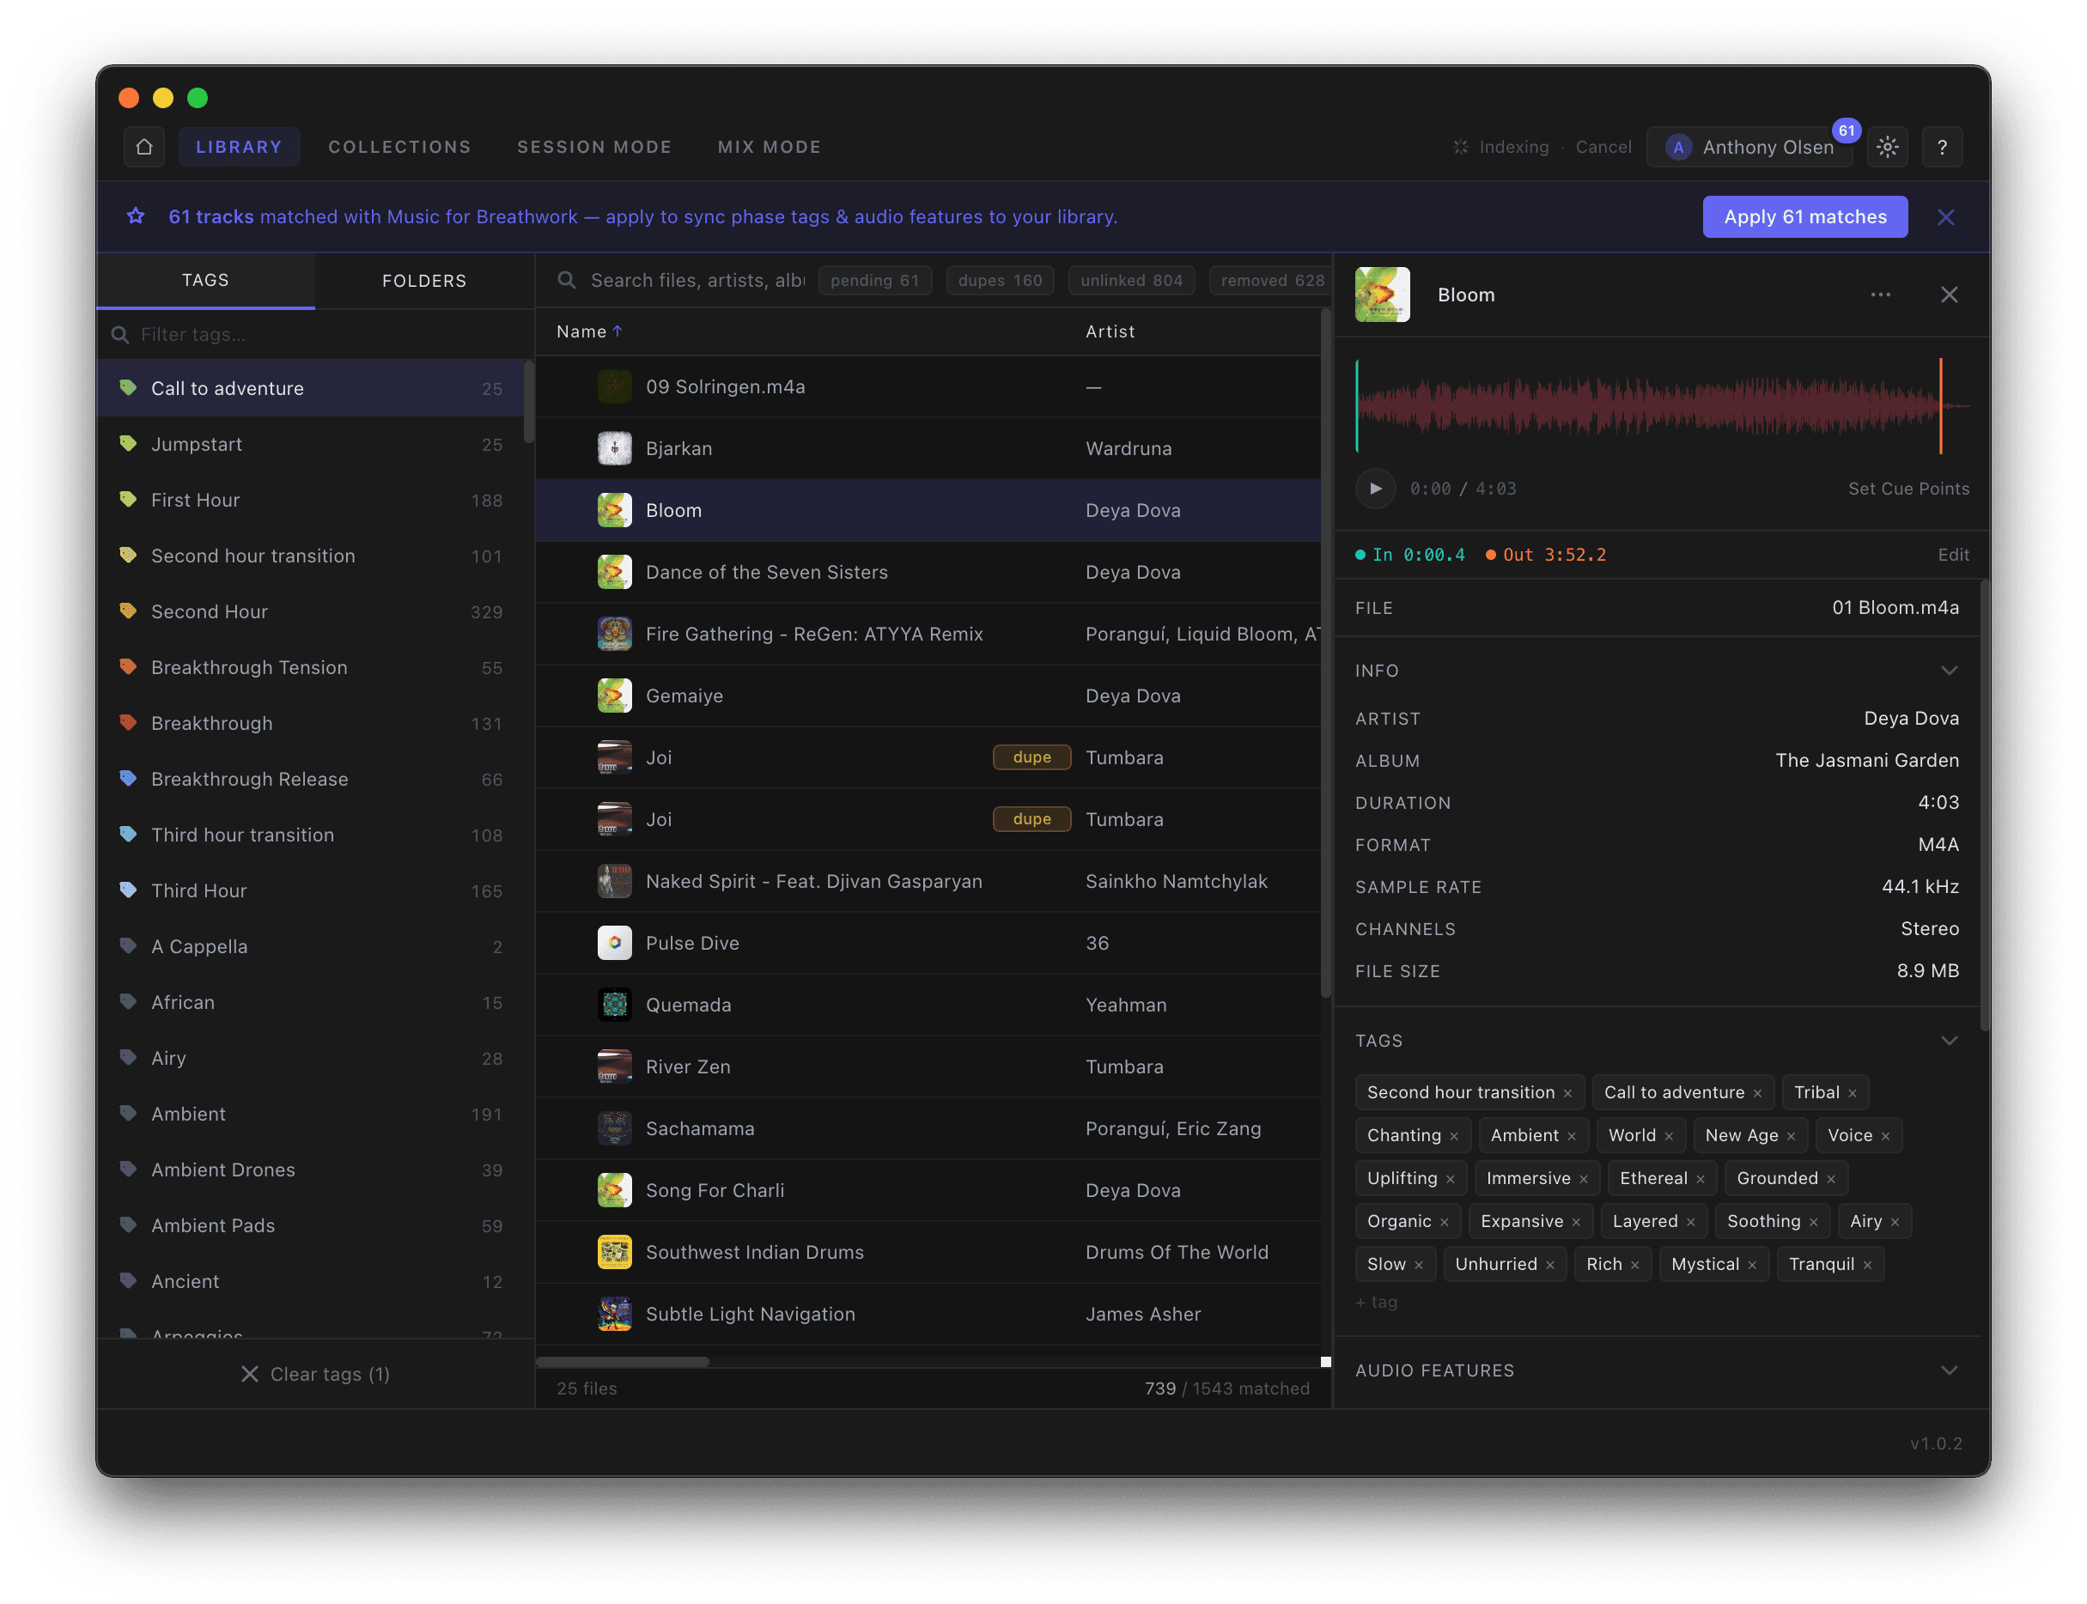Switch to MIX MODE
Viewport: 2087px width, 1604px height.
coord(770,147)
